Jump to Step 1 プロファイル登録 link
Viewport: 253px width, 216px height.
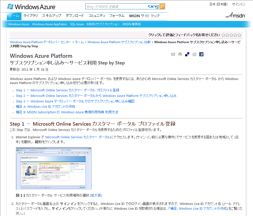pos(68,90)
